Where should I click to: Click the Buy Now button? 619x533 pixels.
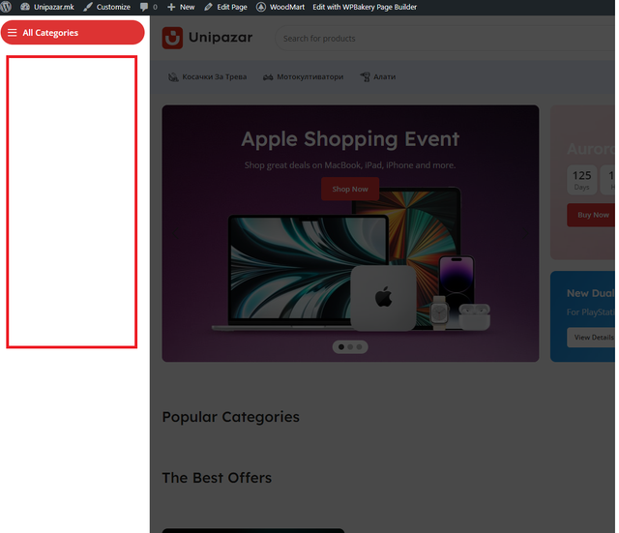(592, 215)
